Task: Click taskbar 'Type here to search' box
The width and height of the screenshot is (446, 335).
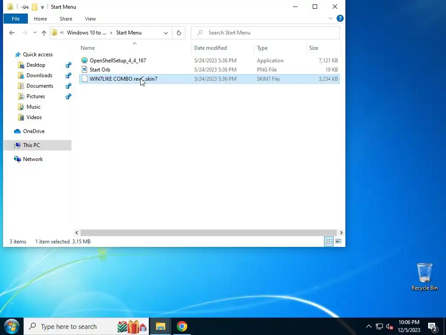Action: [86, 326]
